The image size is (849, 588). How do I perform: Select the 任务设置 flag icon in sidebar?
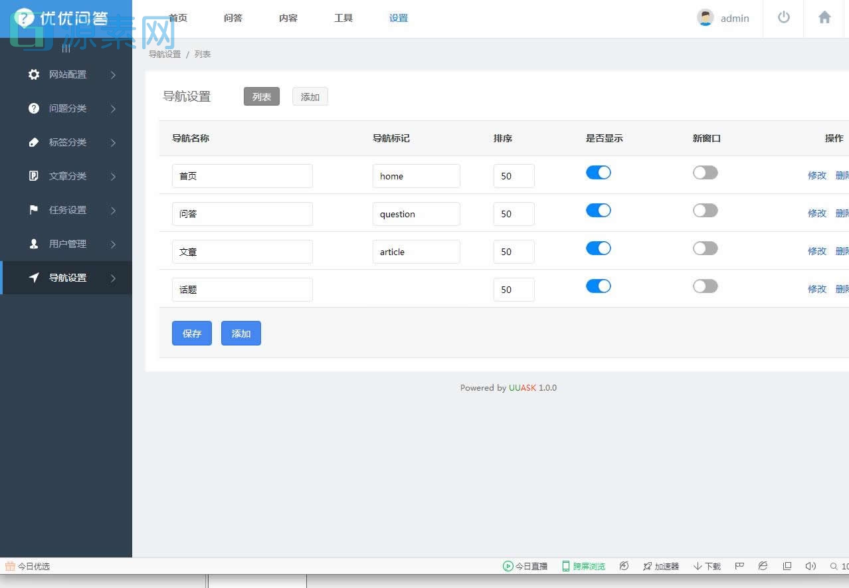click(x=34, y=210)
